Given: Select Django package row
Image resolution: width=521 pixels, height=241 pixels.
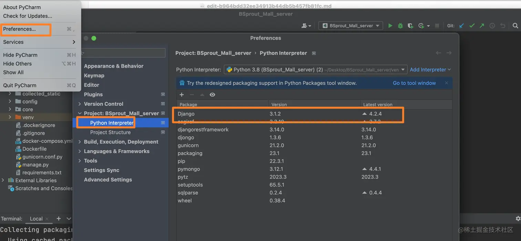Looking at the screenshot, I should pos(314,114).
